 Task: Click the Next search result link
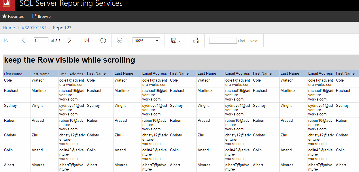click(x=254, y=41)
